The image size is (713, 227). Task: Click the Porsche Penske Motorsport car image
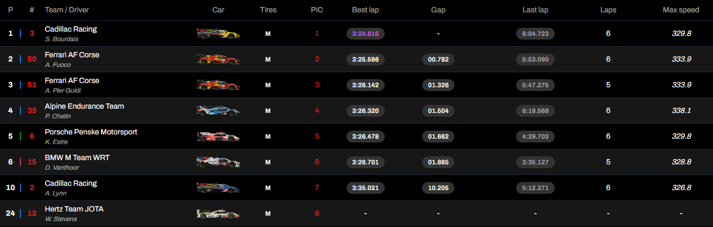(218, 137)
